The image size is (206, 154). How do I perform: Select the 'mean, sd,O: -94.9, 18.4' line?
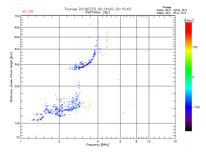tap(171, 10)
